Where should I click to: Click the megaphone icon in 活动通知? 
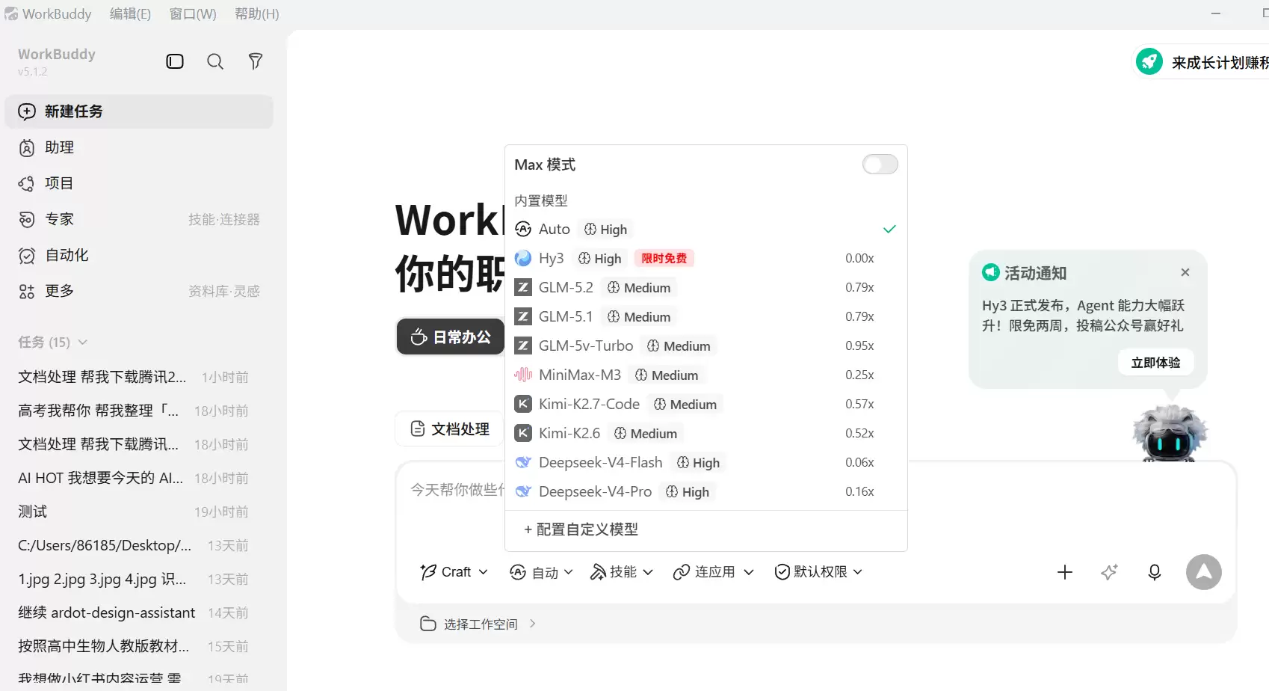[991, 272]
